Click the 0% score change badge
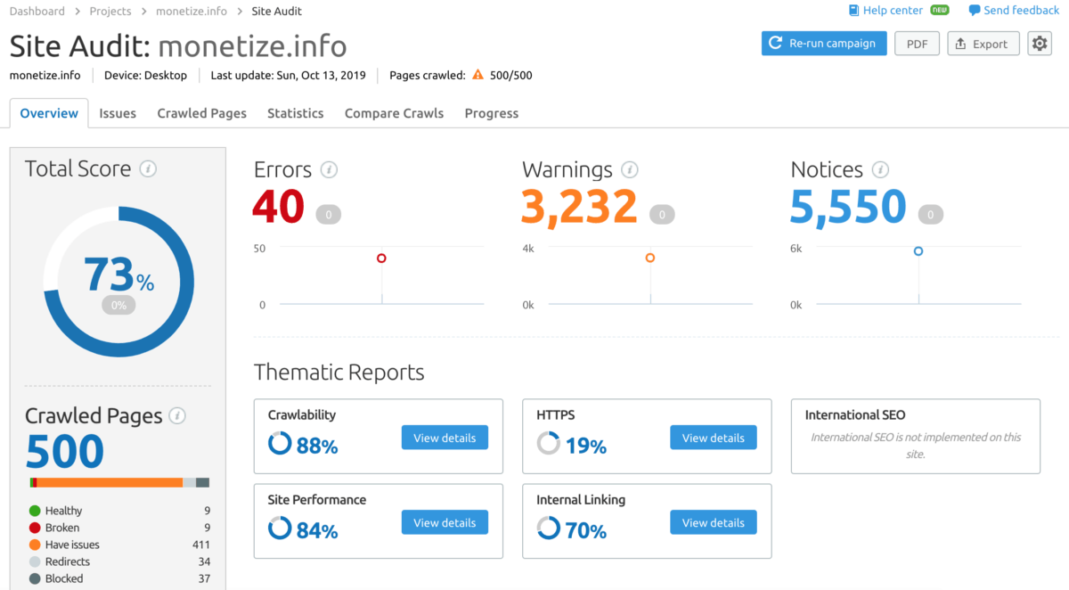 [x=118, y=306]
